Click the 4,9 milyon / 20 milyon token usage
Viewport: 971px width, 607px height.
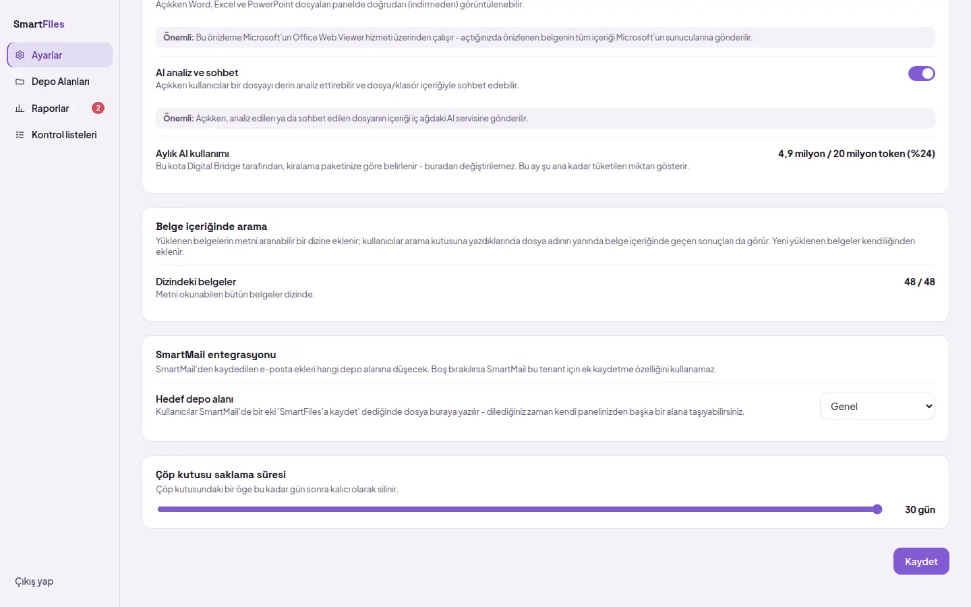pos(856,154)
